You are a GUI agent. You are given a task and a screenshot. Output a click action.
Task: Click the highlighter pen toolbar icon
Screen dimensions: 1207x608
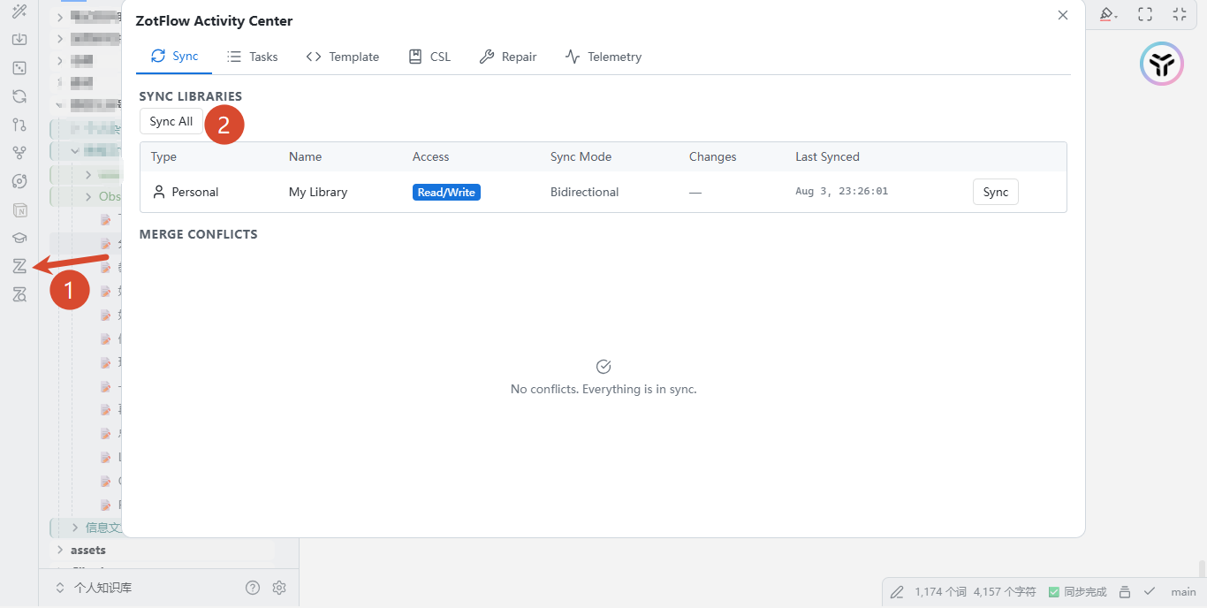point(1108,14)
